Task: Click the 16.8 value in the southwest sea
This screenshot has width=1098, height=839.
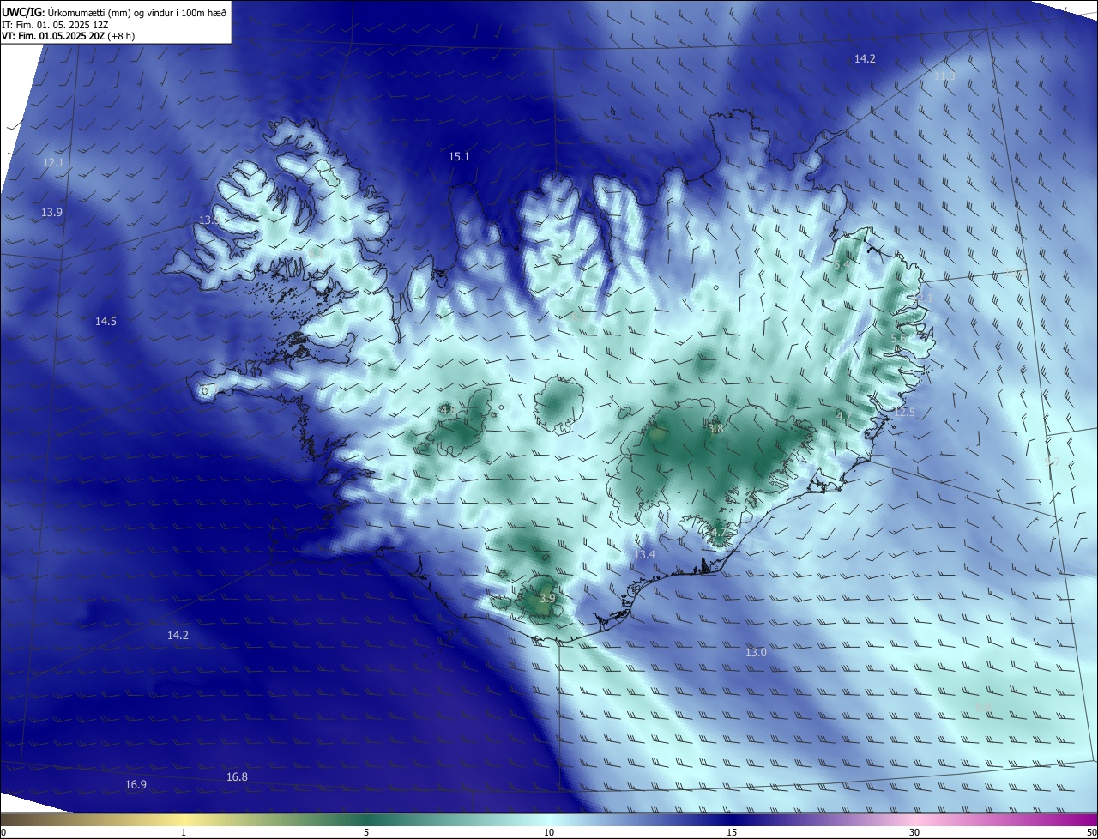Action: click(x=237, y=777)
